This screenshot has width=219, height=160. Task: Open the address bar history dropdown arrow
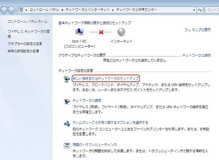(x=194, y=10)
